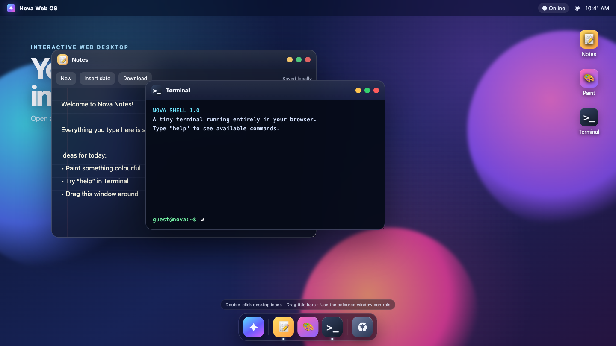Click the Saved locally status in Notes

pos(297,79)
